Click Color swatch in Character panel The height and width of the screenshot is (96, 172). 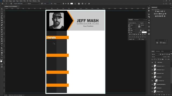click(144, 32)
